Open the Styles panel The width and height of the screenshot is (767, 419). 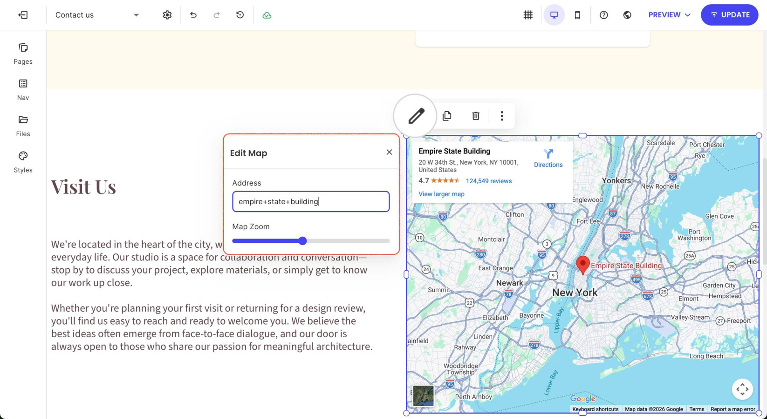[x=23, y=162]
